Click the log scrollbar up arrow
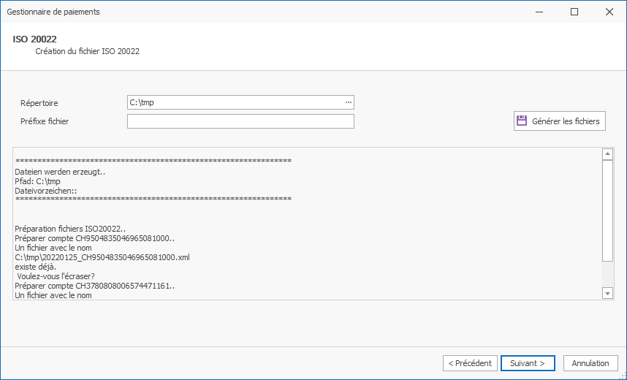The height and width of the screenshot is (380, 627). (607, 154)
